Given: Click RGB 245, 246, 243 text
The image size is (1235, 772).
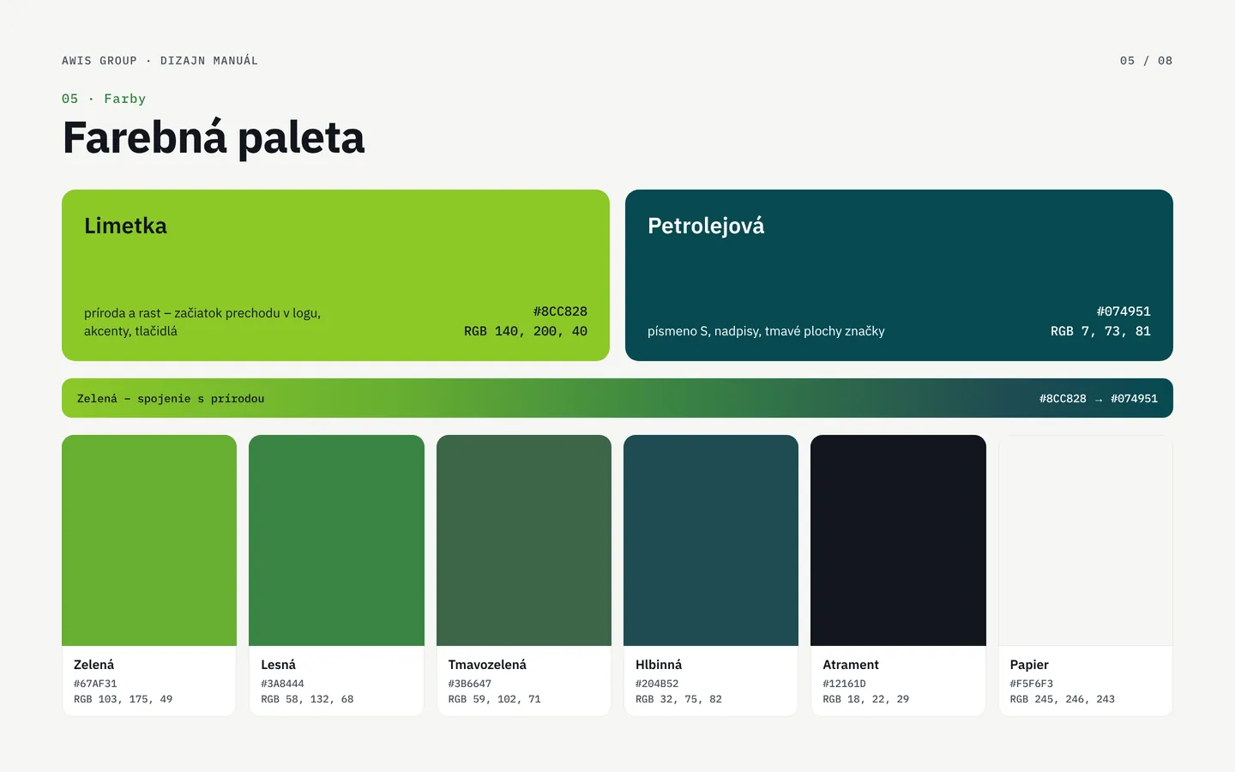Looking at the screenshot, I should (1063, 699).
